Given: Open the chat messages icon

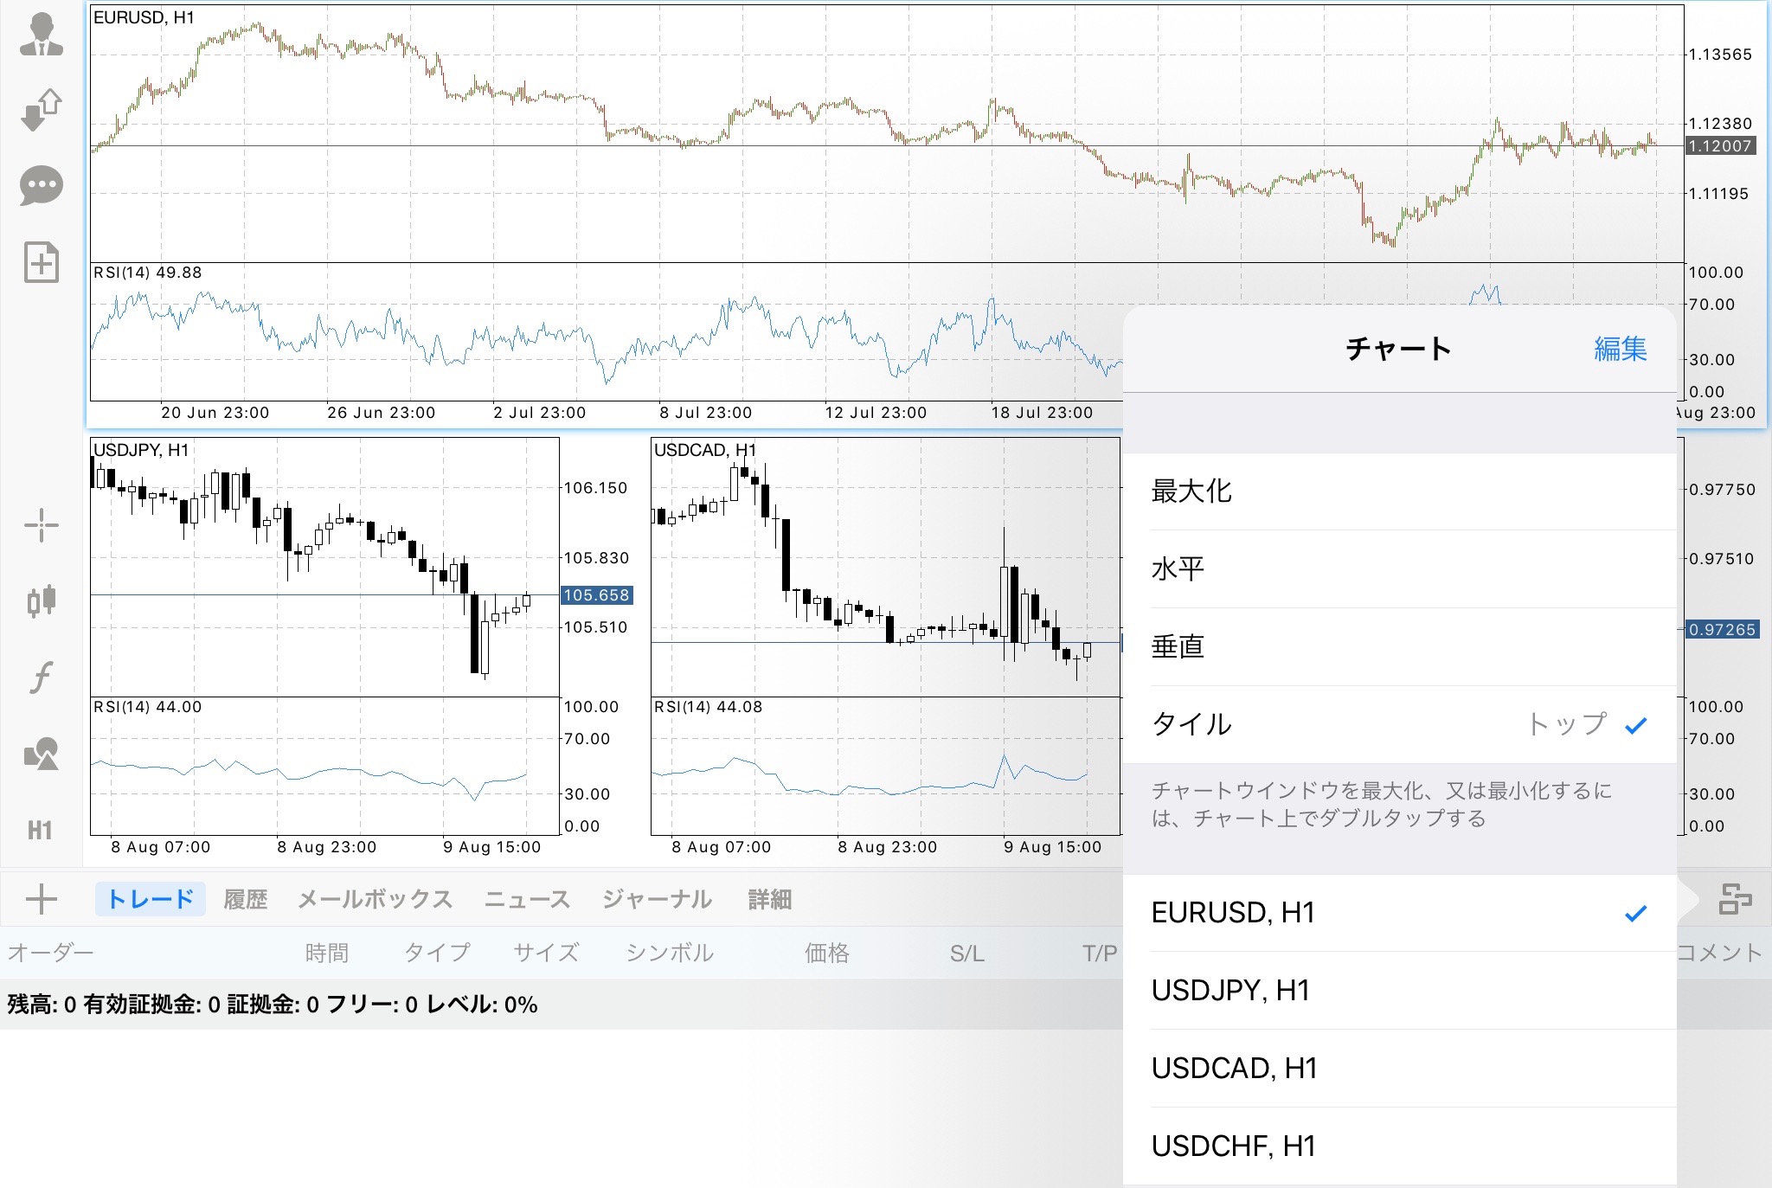Looking at the screenshot, I should pos(42,186).
